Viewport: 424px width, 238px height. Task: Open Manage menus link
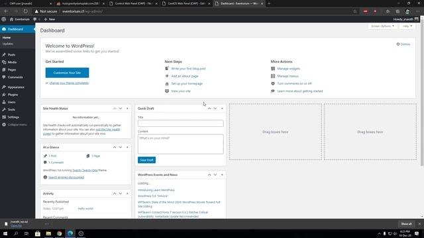(x=288, y=76)
